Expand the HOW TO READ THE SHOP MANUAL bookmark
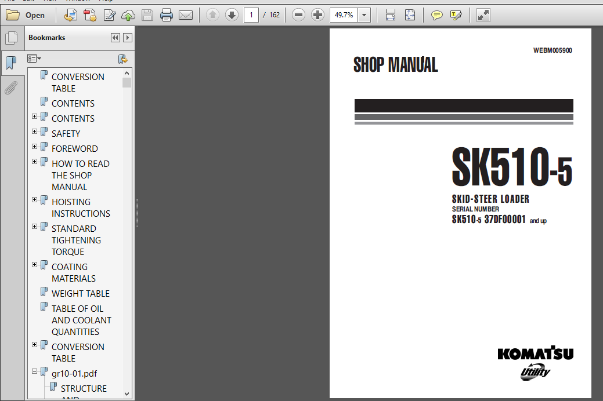This screenshot has width=603, height=401. [35, 161]
